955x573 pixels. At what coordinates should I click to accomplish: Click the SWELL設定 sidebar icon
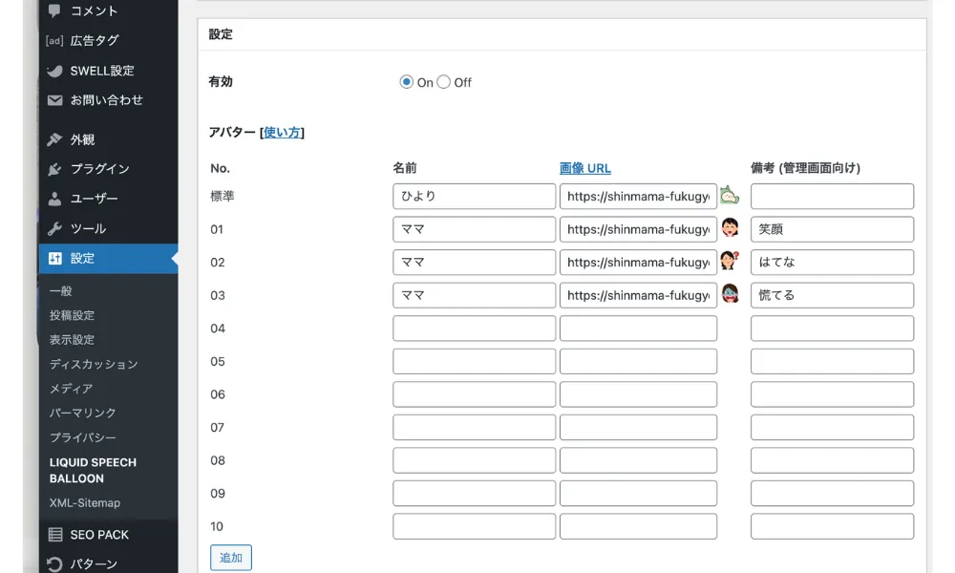(x=55, y=71)
